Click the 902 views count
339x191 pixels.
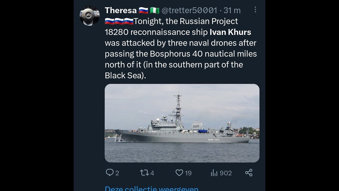click(x=226, y=173)
